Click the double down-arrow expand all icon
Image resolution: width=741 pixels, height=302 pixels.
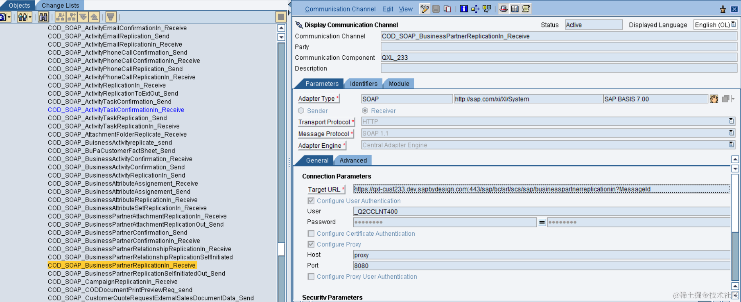[83, 17]
